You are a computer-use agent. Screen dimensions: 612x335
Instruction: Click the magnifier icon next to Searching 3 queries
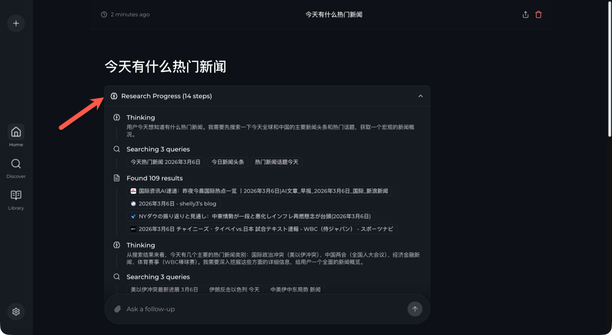(116, 149)
